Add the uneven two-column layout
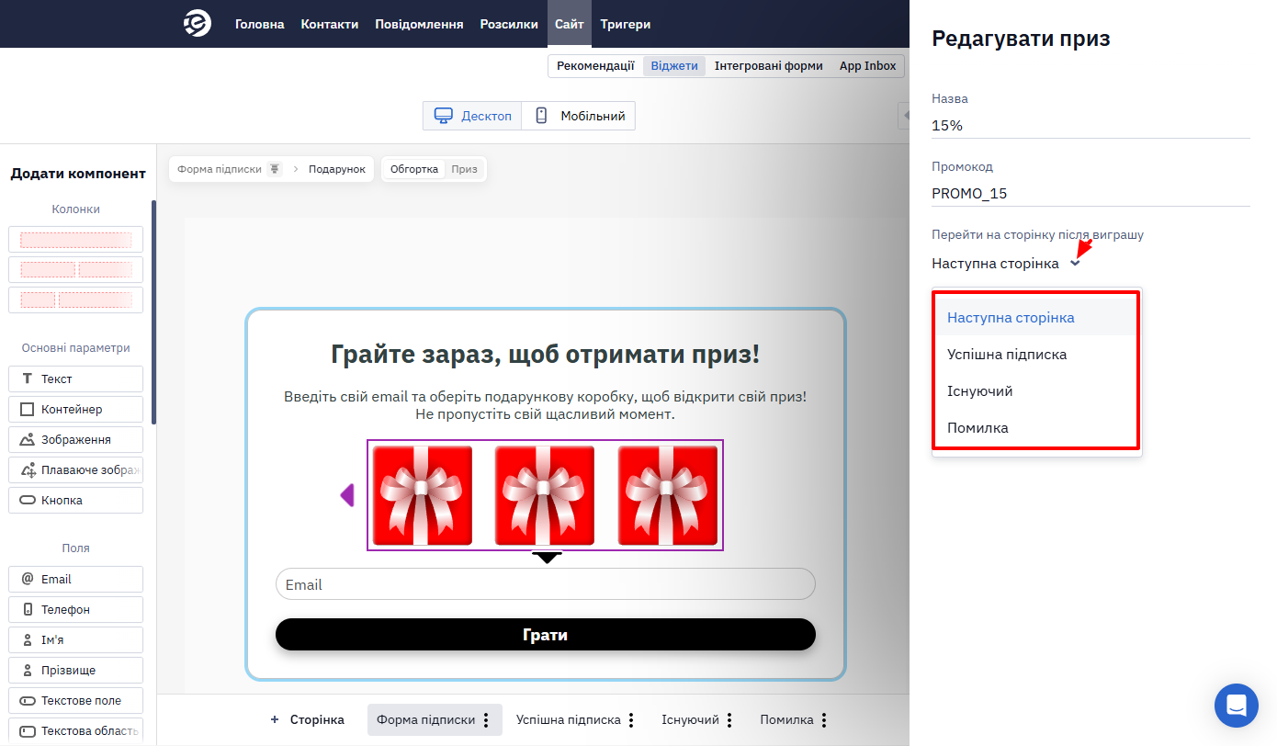The width and height of the screenshot is (1277, 746). pyautogui.click(x=76, y=300)
